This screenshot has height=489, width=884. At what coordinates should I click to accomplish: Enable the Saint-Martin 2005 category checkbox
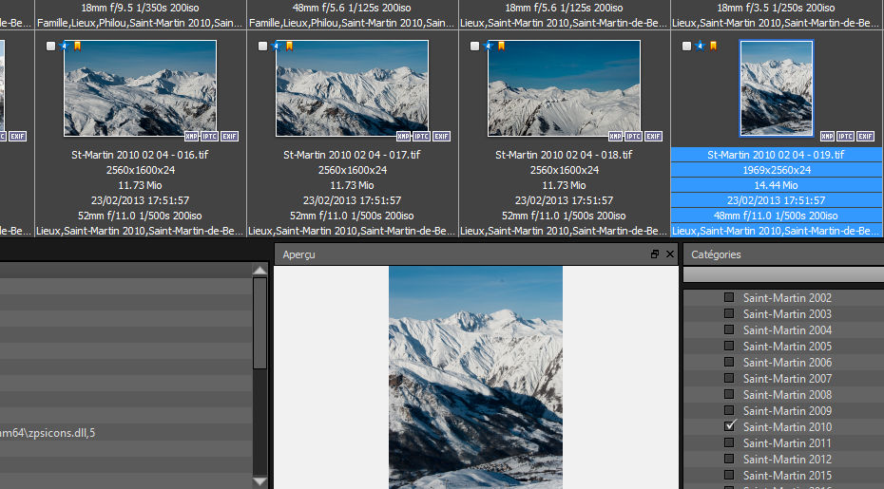(729, 346)
